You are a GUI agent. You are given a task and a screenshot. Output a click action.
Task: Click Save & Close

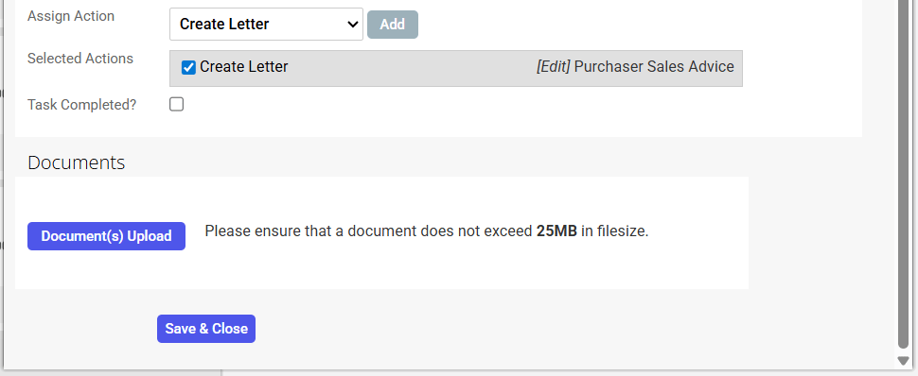click(x=206, y=329)
